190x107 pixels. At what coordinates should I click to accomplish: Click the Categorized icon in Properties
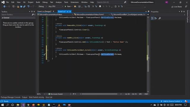coord(152,18)
